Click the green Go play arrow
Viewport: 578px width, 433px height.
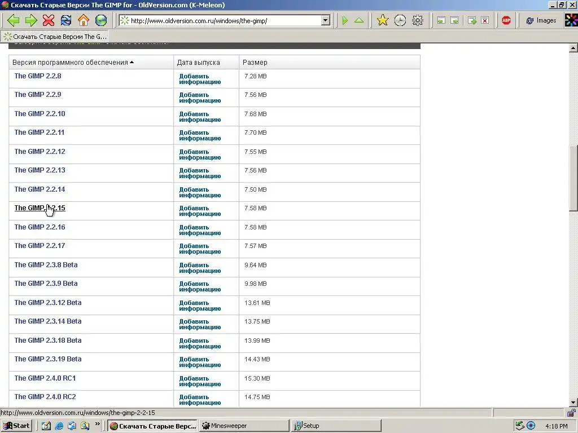(345, 20)
